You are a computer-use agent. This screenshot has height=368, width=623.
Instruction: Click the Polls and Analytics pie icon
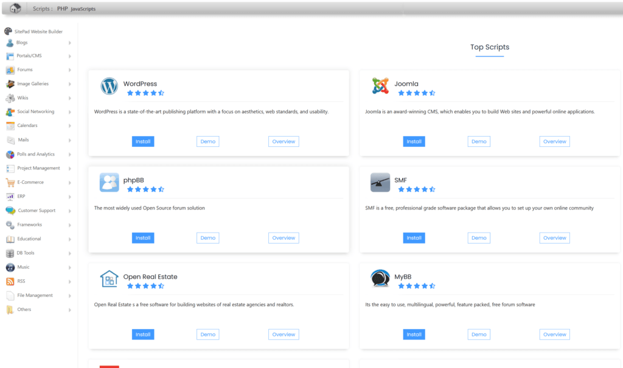(10, 154)
